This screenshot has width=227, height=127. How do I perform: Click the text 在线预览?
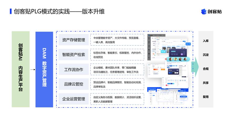98,57
